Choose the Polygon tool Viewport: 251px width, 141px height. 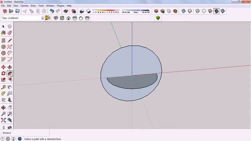coord(4,53)
